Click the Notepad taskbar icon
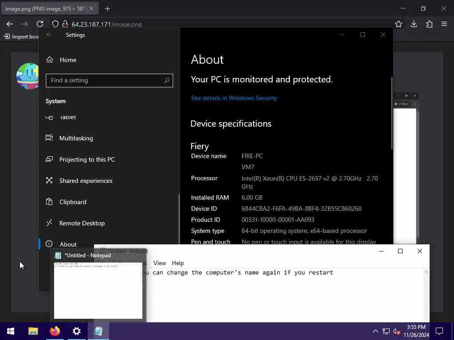This screenshot has width=454, height=340. click(98, 331)
